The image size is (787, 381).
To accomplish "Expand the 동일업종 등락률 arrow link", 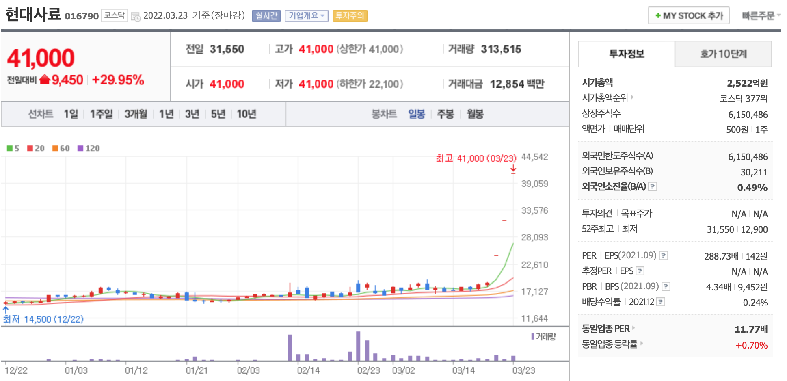I will (641, 343).
